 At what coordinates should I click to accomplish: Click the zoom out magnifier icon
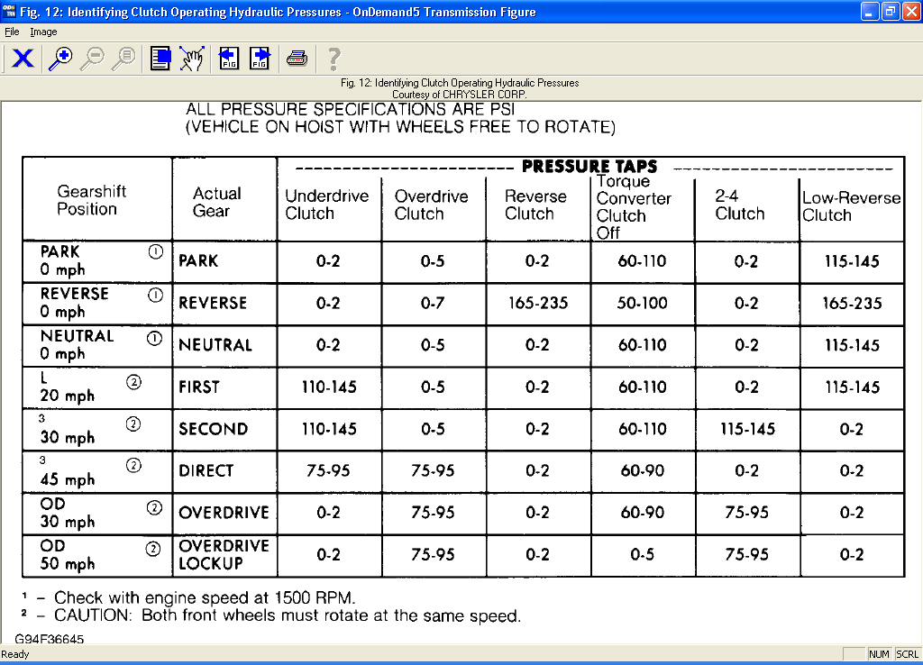[x=92, y=59]
